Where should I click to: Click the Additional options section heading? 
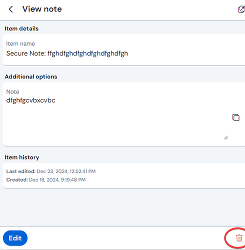coord(31,76)
